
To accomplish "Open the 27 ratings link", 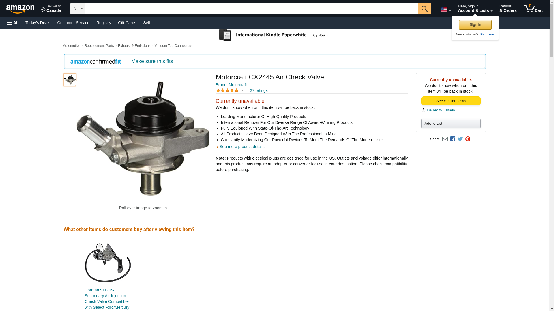I will coord(259,90).
